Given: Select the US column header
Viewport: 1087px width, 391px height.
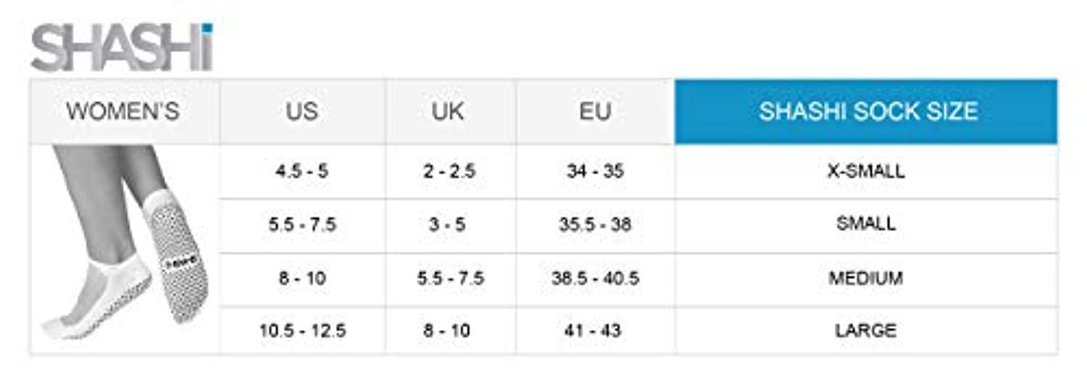Looking at the screenshot, I should pyautogui.click(x=301, y=112).
